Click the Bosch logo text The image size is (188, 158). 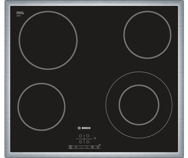[86, 128]
